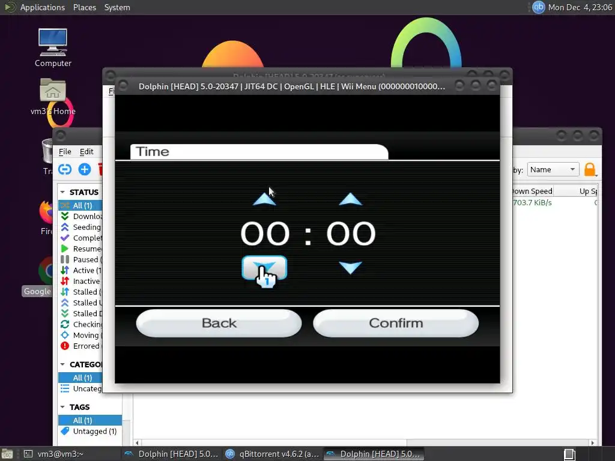Screen dimensions: 615x461
Task: Select the Stalled Uploading filter
Action: coord(80,303)
